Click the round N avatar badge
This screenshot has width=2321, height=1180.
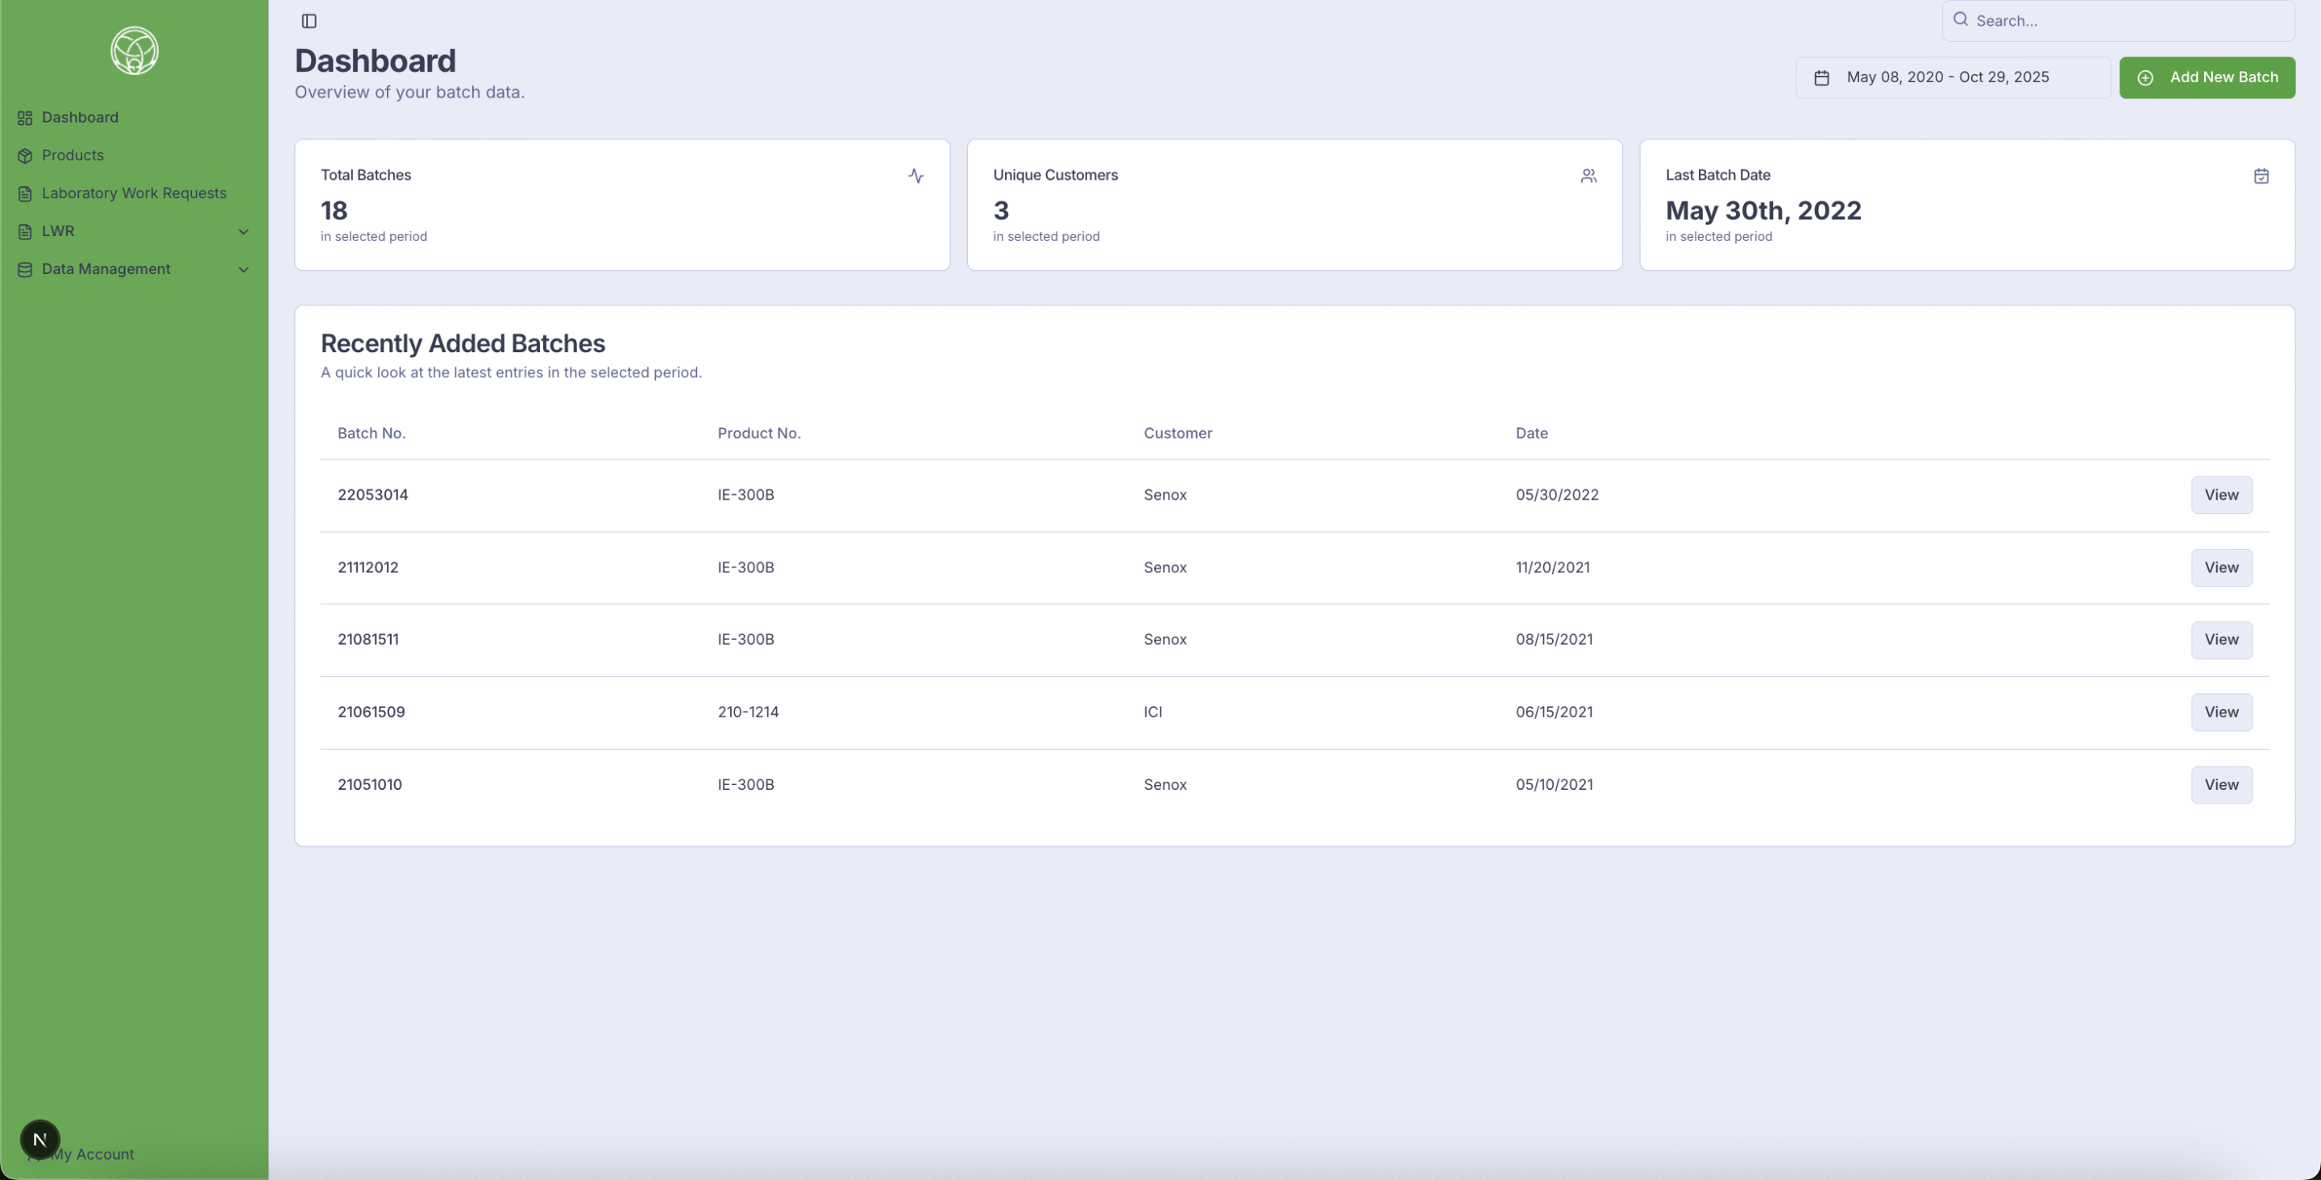click(x=39, y=1140)
